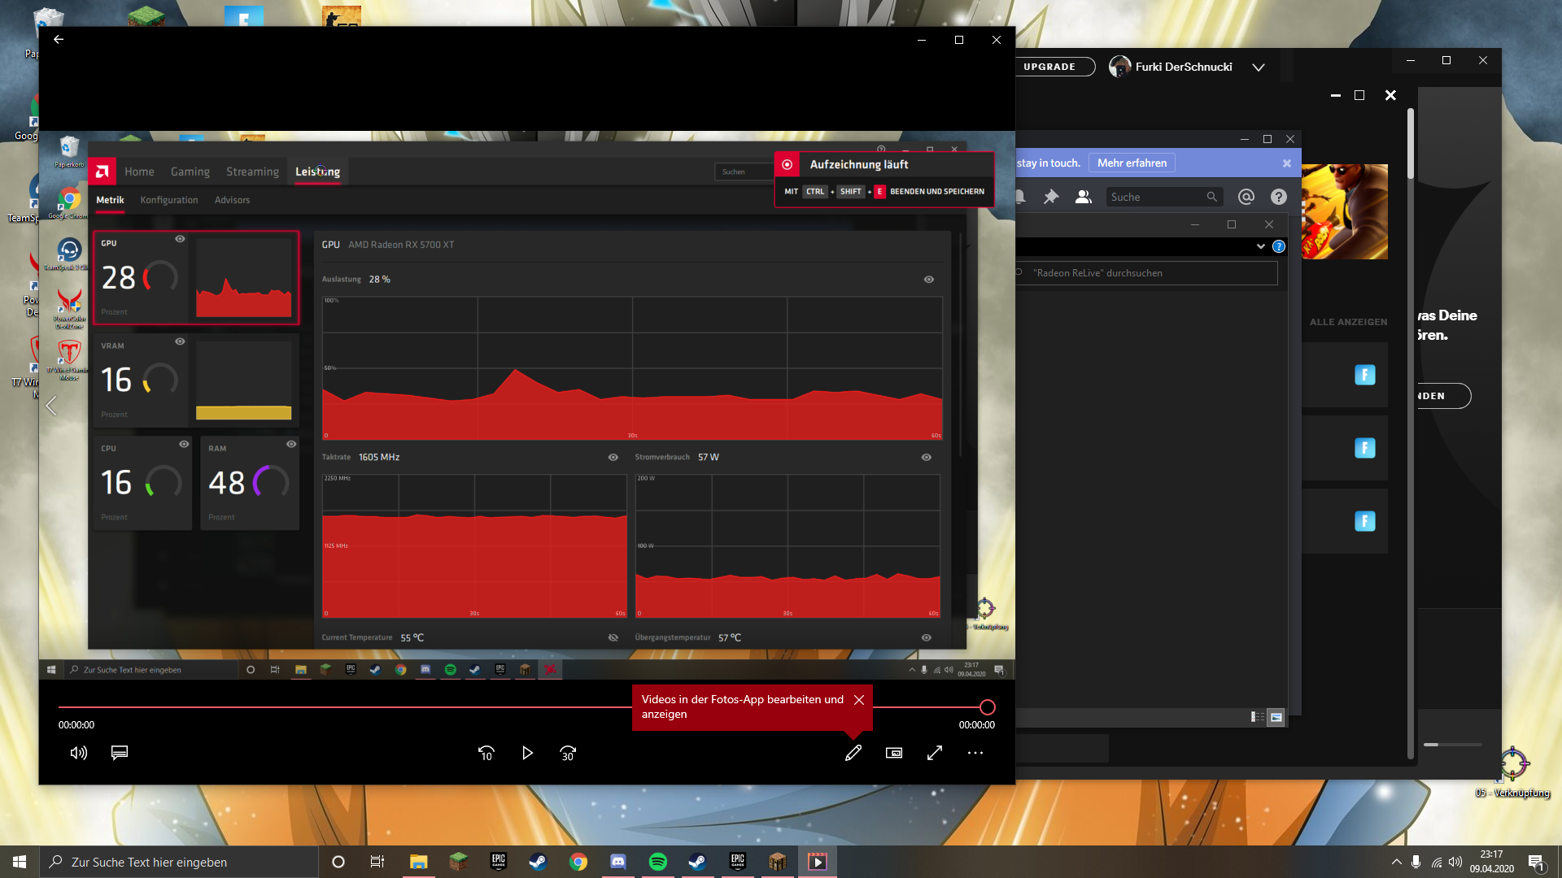This screenshot has height=878, width=1562.
Task: Toggle fullscreen mode in video player
Action: coord(935,753)
